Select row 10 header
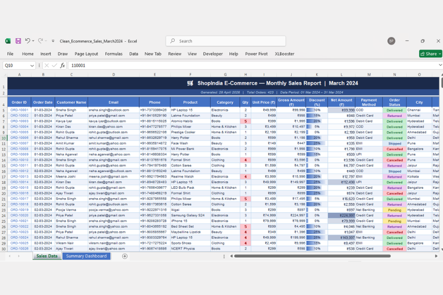 [3, 138]
